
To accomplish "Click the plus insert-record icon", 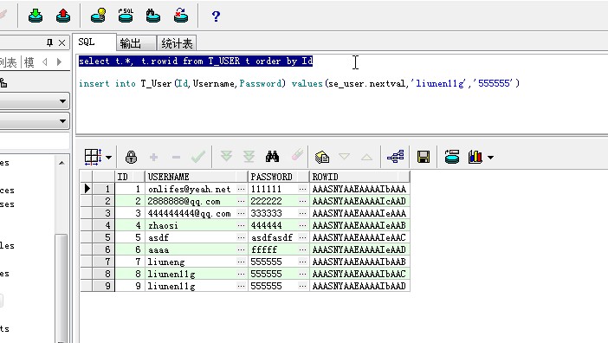I will [x=153, y=157].
